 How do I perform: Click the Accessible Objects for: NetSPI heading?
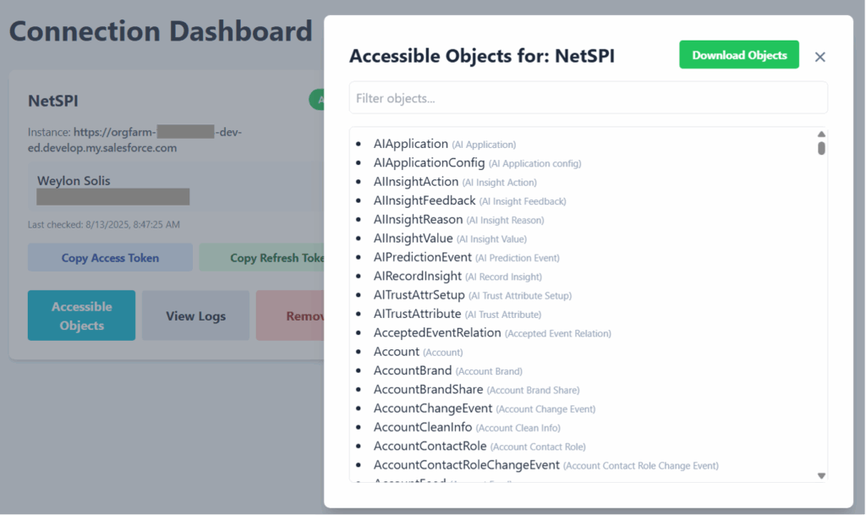[x=481, y=56]
